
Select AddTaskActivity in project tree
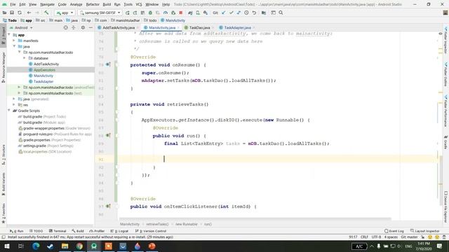point(46,64)
